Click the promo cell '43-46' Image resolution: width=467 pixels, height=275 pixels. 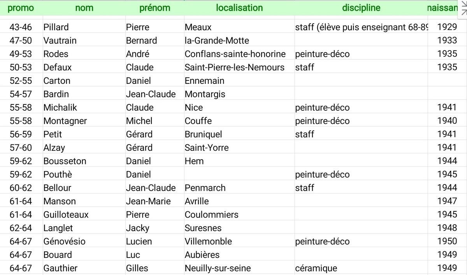tap(21, 27)
